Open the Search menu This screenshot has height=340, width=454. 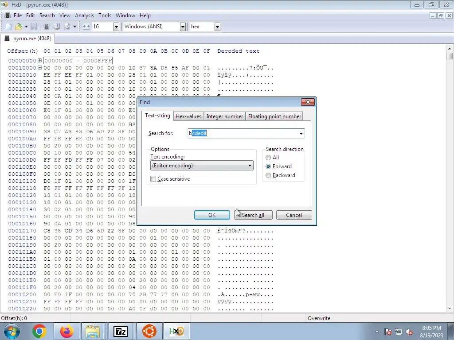(47, 15)
